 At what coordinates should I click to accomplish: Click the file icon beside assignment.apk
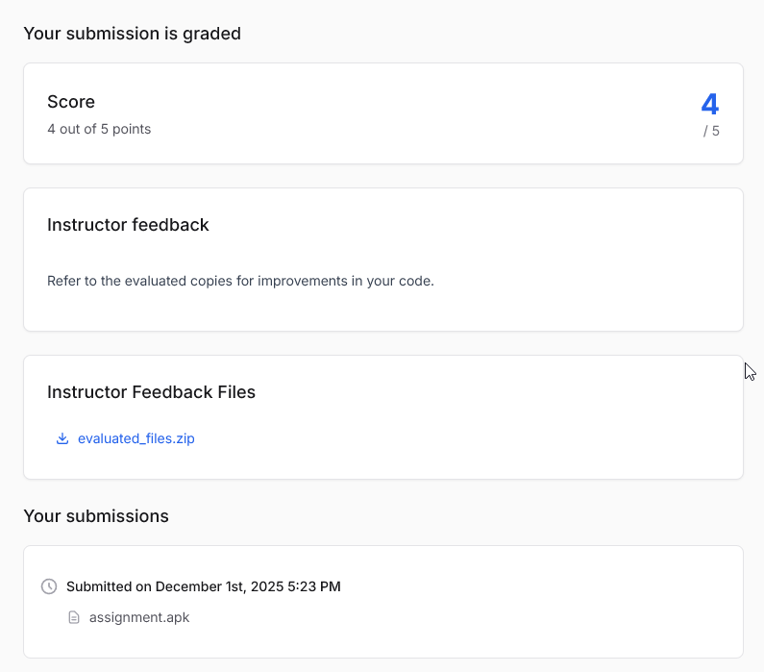click(74, 617)
